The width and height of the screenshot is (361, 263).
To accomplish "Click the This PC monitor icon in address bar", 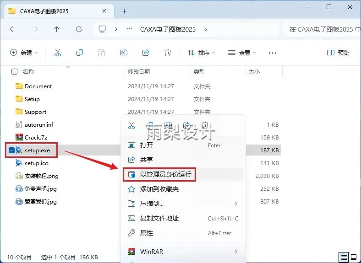I will (102, 29).
